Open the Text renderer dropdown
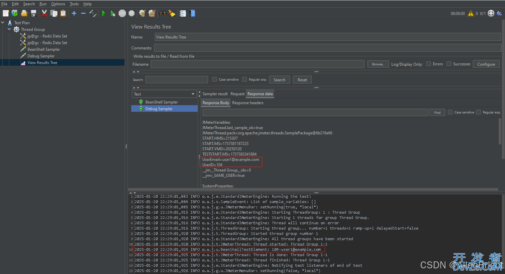The height and width of the screenshot is (274, 505). pos(164,94)
